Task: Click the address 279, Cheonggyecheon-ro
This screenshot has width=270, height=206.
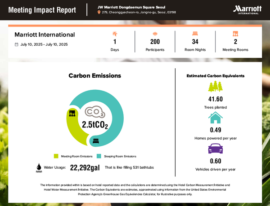Action: (x=139, y=12)
